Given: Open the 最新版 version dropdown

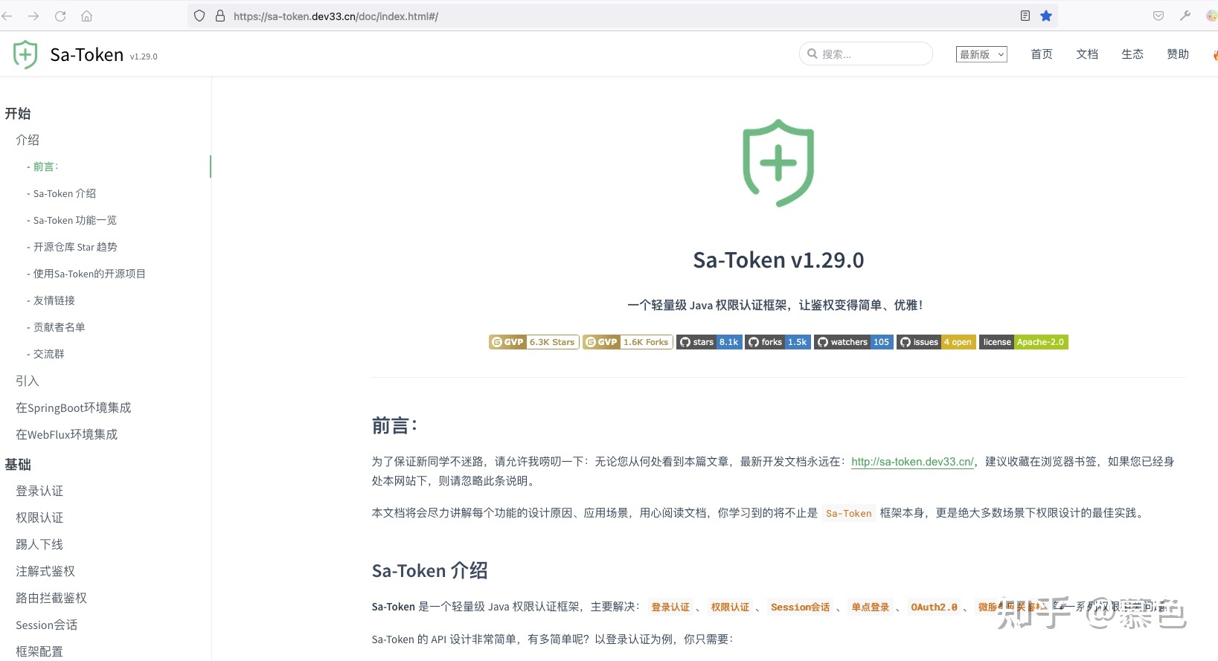Looking at the screenshot, I should [981, 54].
